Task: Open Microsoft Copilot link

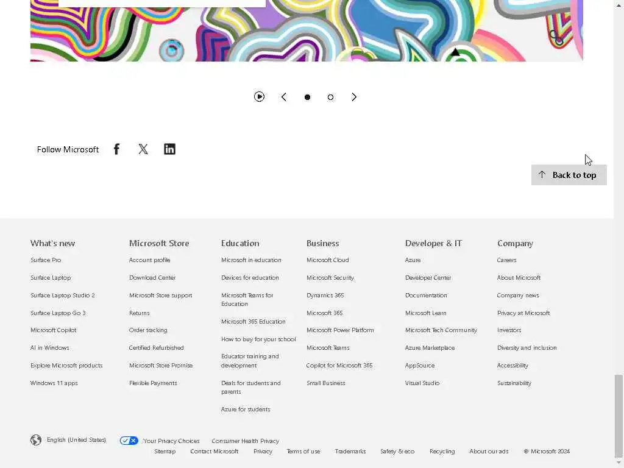Action: (x=54, y=330)
